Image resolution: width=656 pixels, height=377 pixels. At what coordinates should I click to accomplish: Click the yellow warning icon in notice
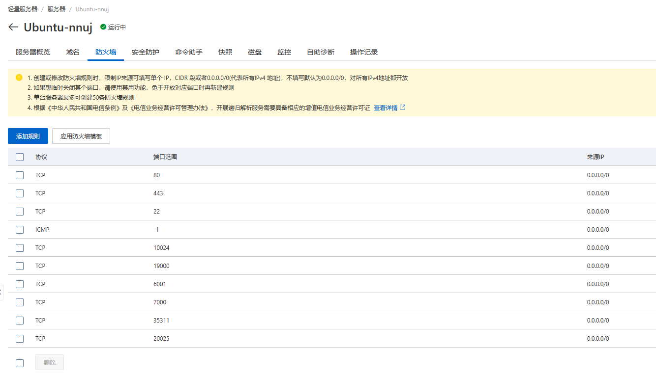coord(19,78)
